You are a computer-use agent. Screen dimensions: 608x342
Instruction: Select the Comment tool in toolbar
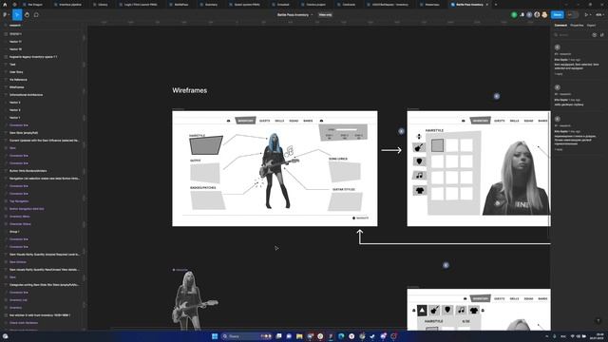pyautogui.click(x=36, y=15)
